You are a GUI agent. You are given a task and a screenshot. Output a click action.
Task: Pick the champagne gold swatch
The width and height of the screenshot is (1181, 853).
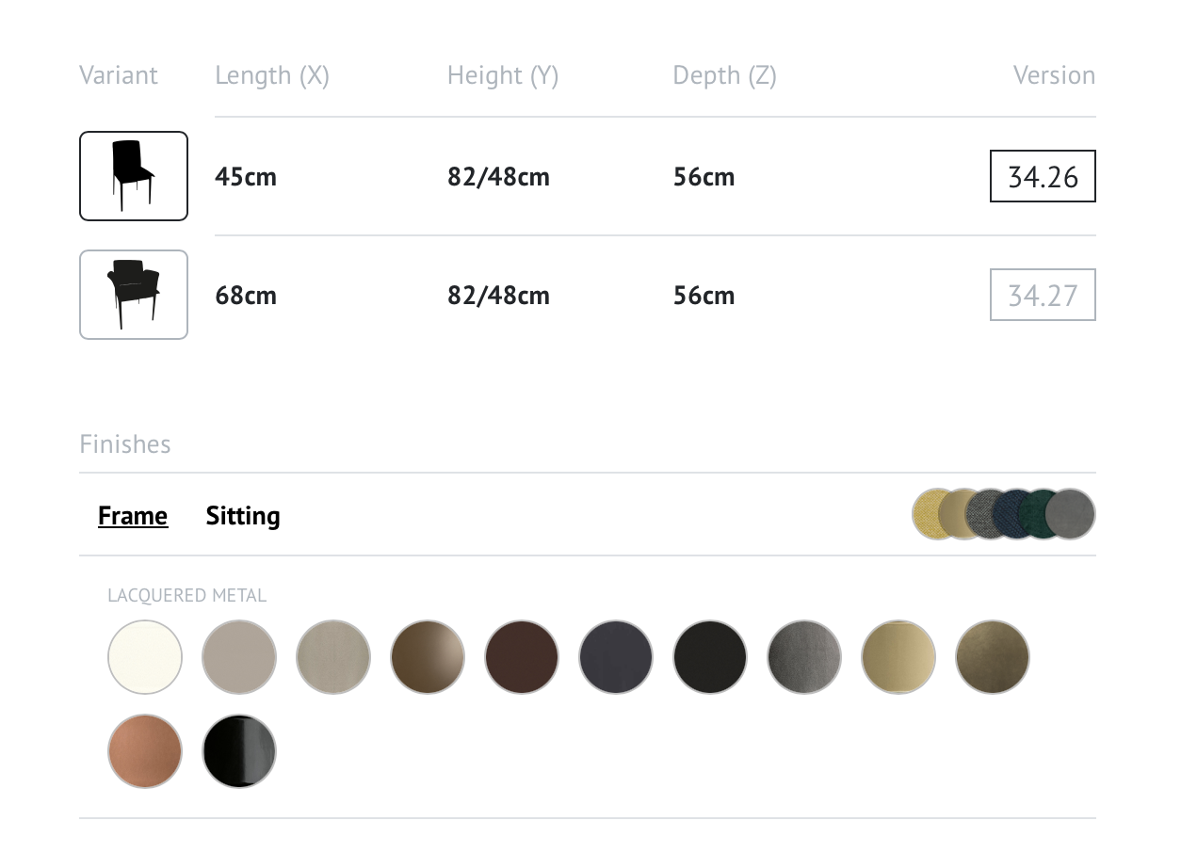coord(898,657)
